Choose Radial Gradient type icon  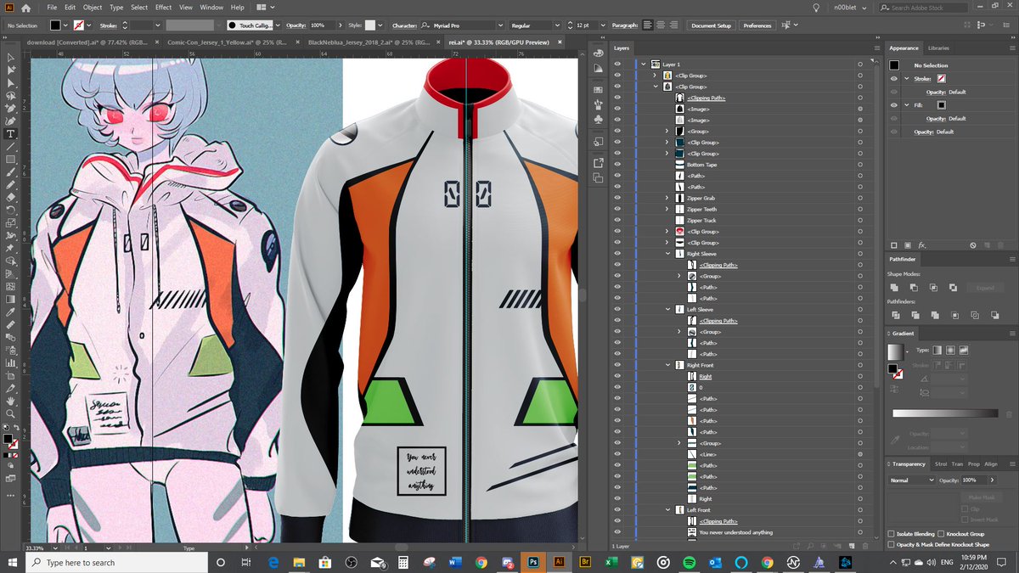[x=950, y=350]
